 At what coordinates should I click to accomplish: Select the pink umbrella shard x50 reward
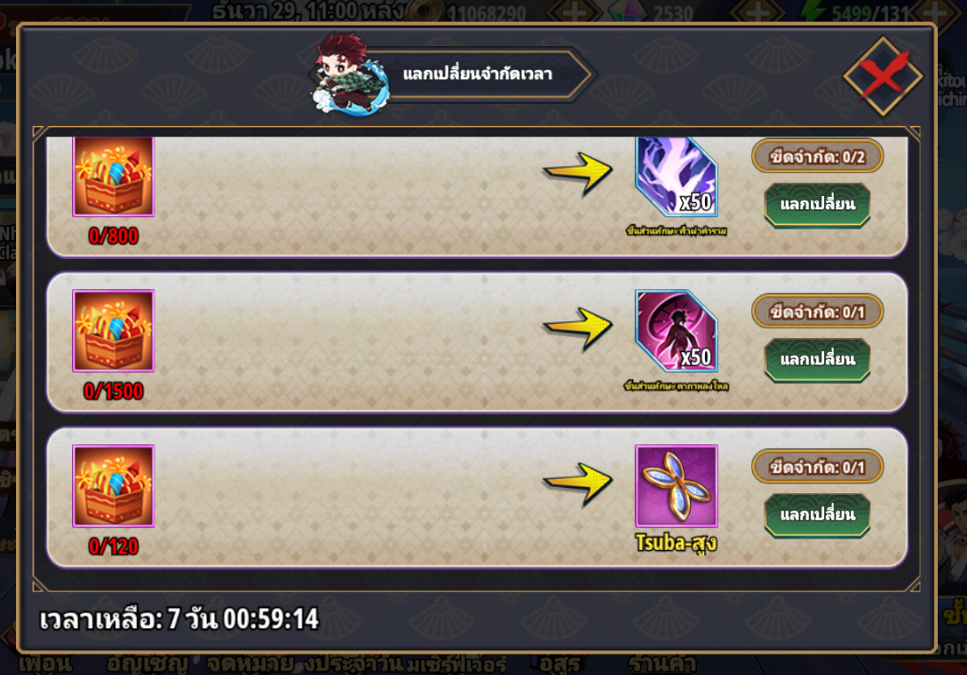(677, 331)
